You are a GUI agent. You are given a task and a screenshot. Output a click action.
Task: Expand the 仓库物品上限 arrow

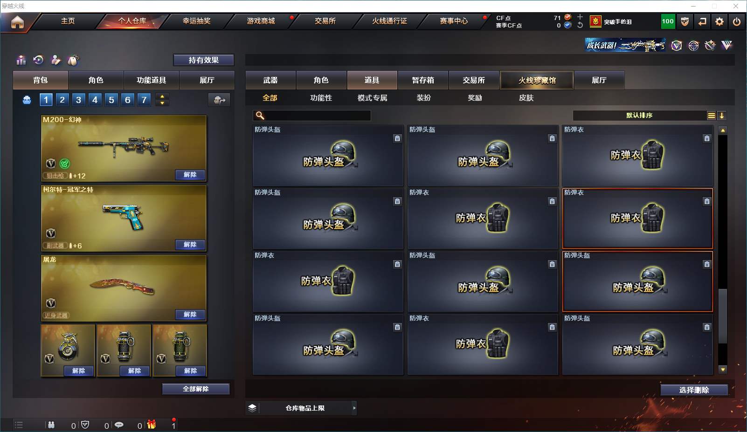point(354,408)
